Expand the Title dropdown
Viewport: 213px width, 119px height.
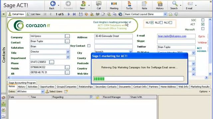[68, 52]
